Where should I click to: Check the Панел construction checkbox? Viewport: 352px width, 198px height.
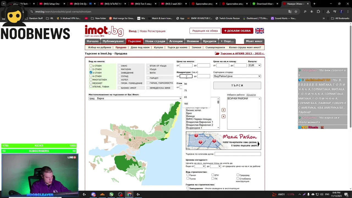188,175
